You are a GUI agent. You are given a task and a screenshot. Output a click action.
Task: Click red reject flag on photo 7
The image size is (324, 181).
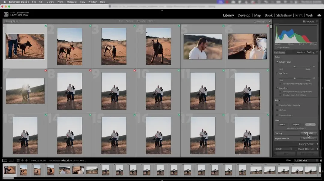pos(46,70)
